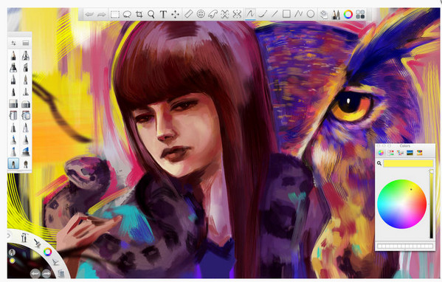442x282 pixels.
Task: Click the lagoon undo arrow button
Action: pyautogui.click(x=35, y=273)
